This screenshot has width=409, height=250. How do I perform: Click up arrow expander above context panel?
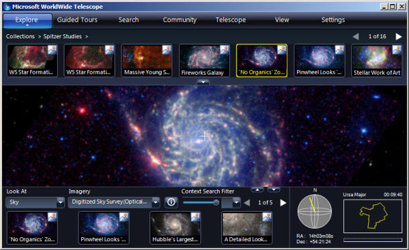(257, 190)
